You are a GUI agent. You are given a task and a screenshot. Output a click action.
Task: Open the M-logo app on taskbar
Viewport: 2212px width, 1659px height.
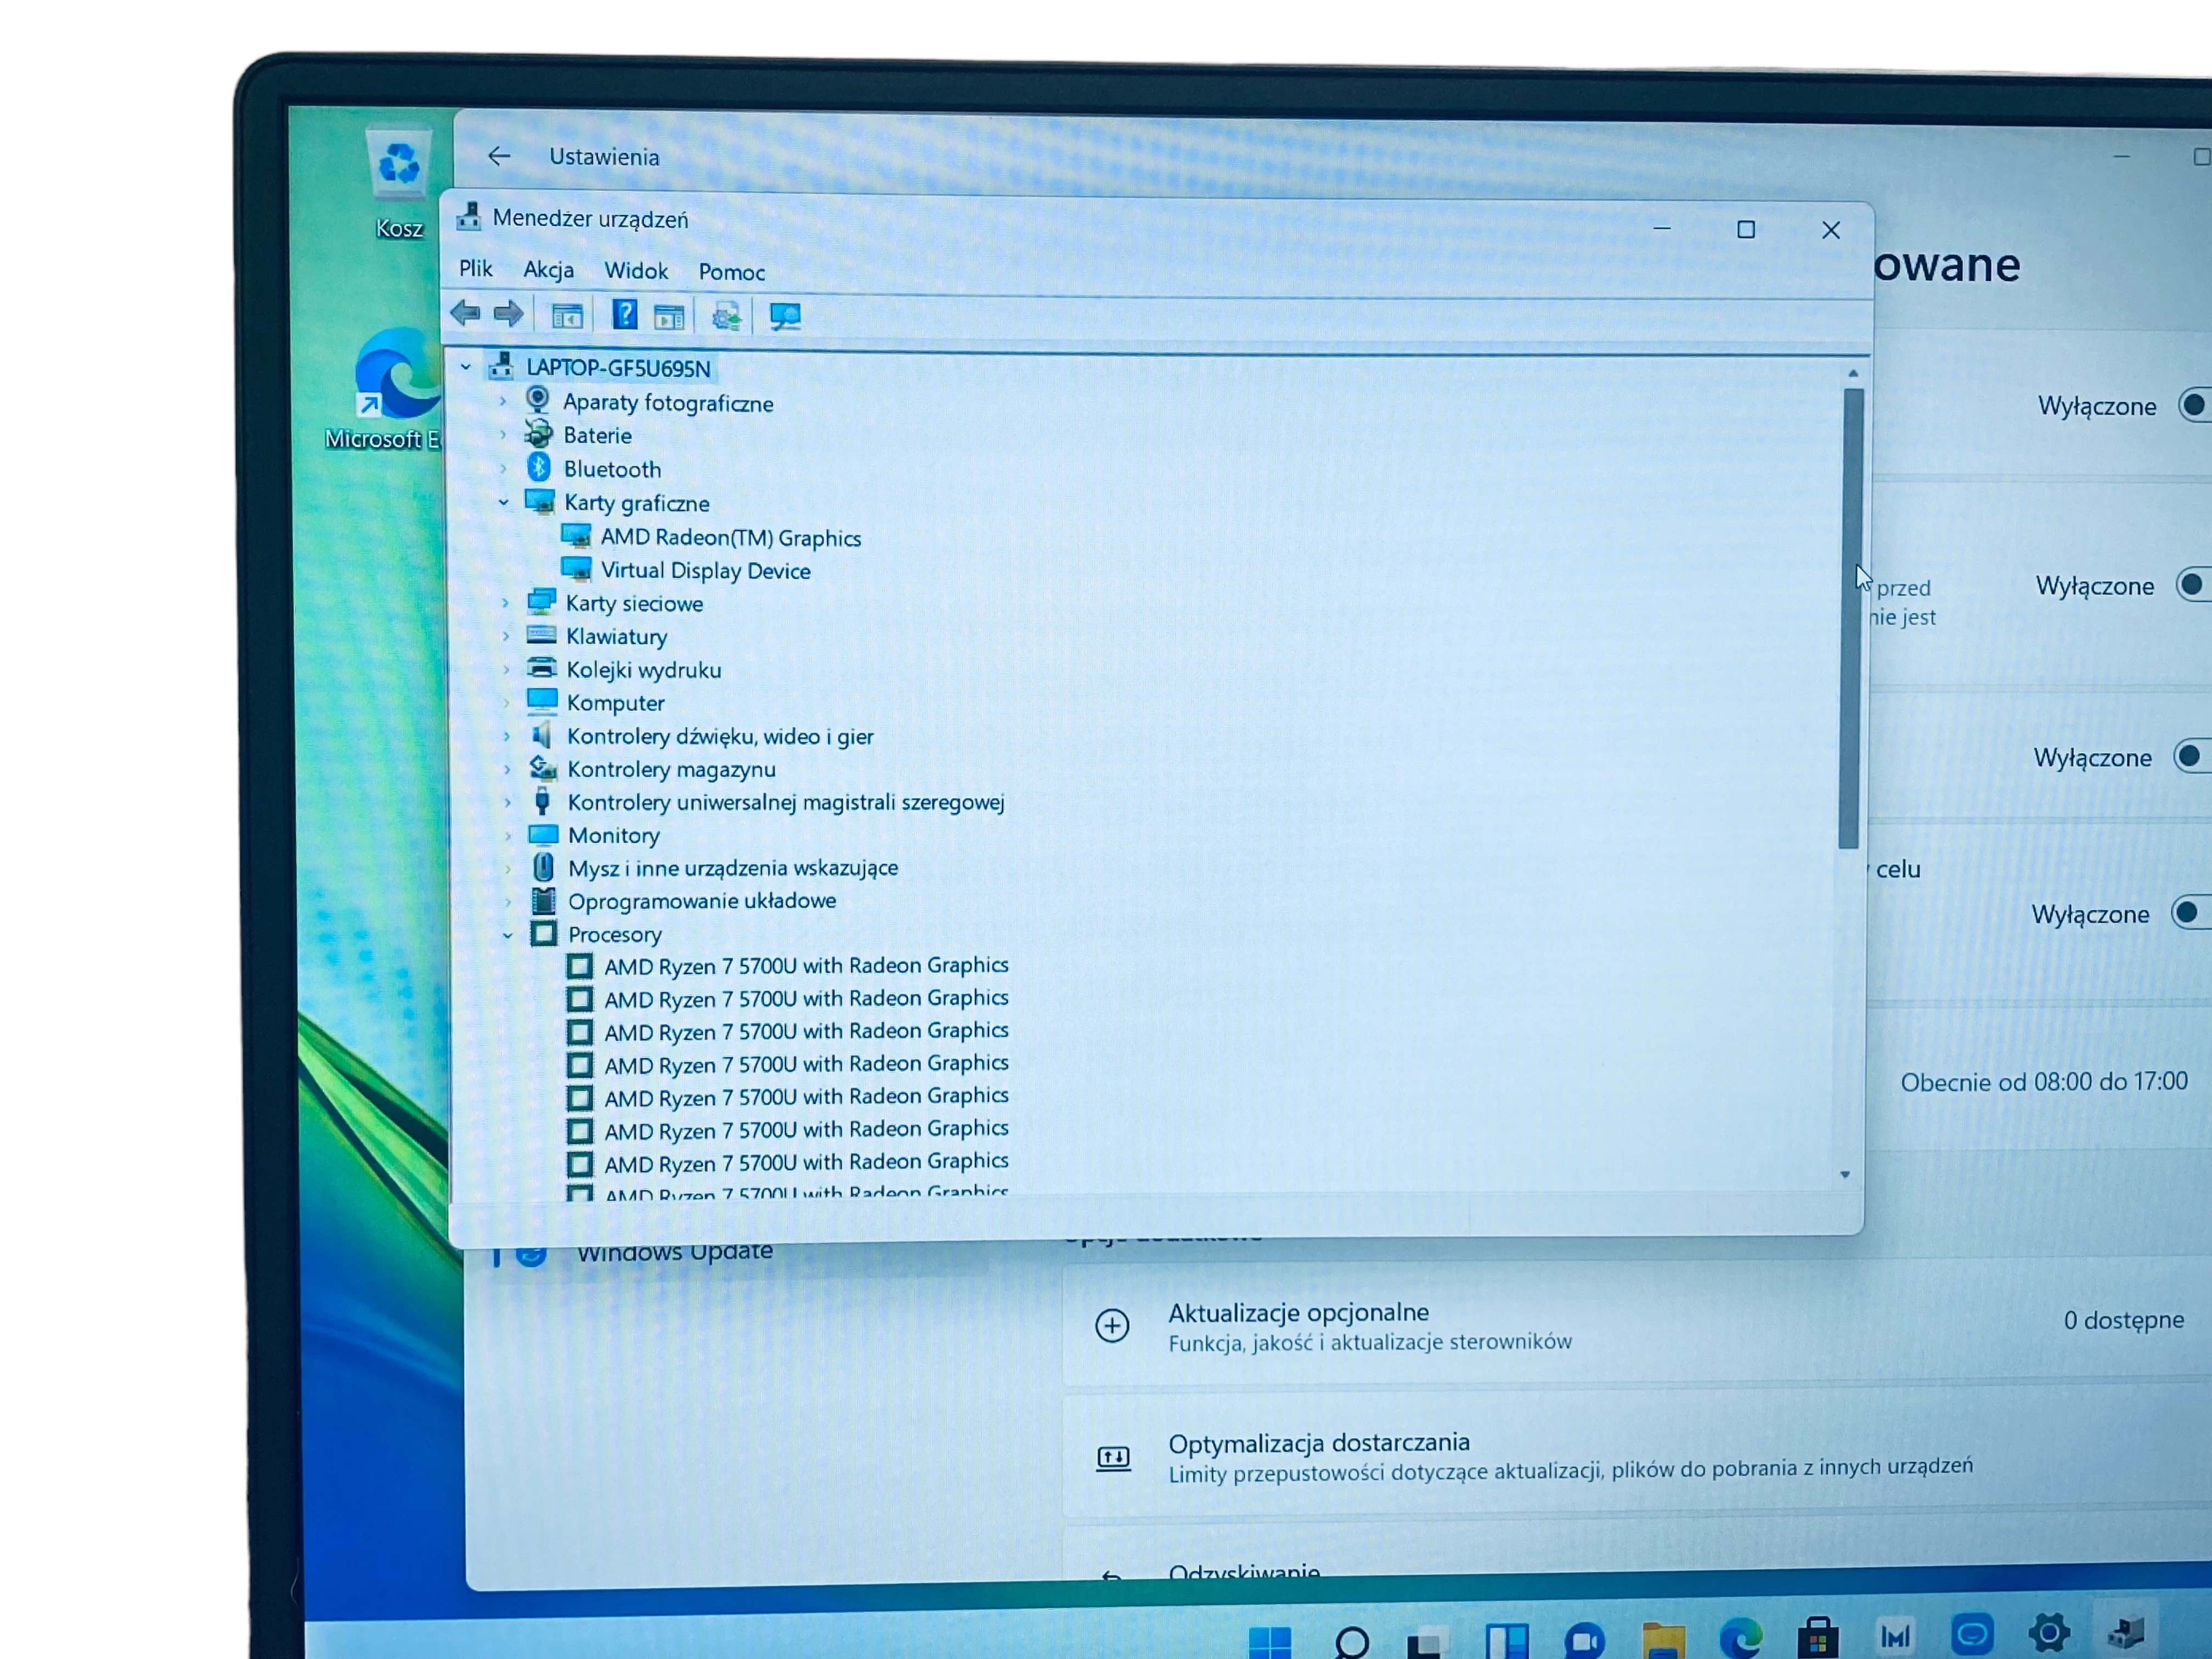click(x=1896, y=1636)
